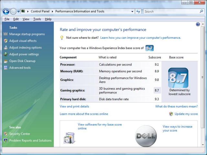Click the Refresh button beside address bar
The height and width of the screenshot is (155, 207).
(x=138, y=12)
